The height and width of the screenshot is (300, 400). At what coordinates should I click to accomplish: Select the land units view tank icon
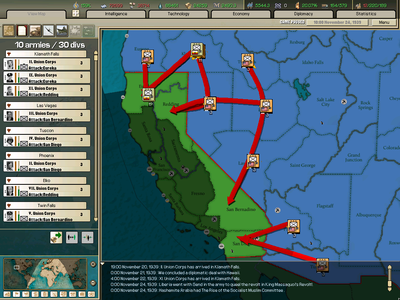pos(35,30)
